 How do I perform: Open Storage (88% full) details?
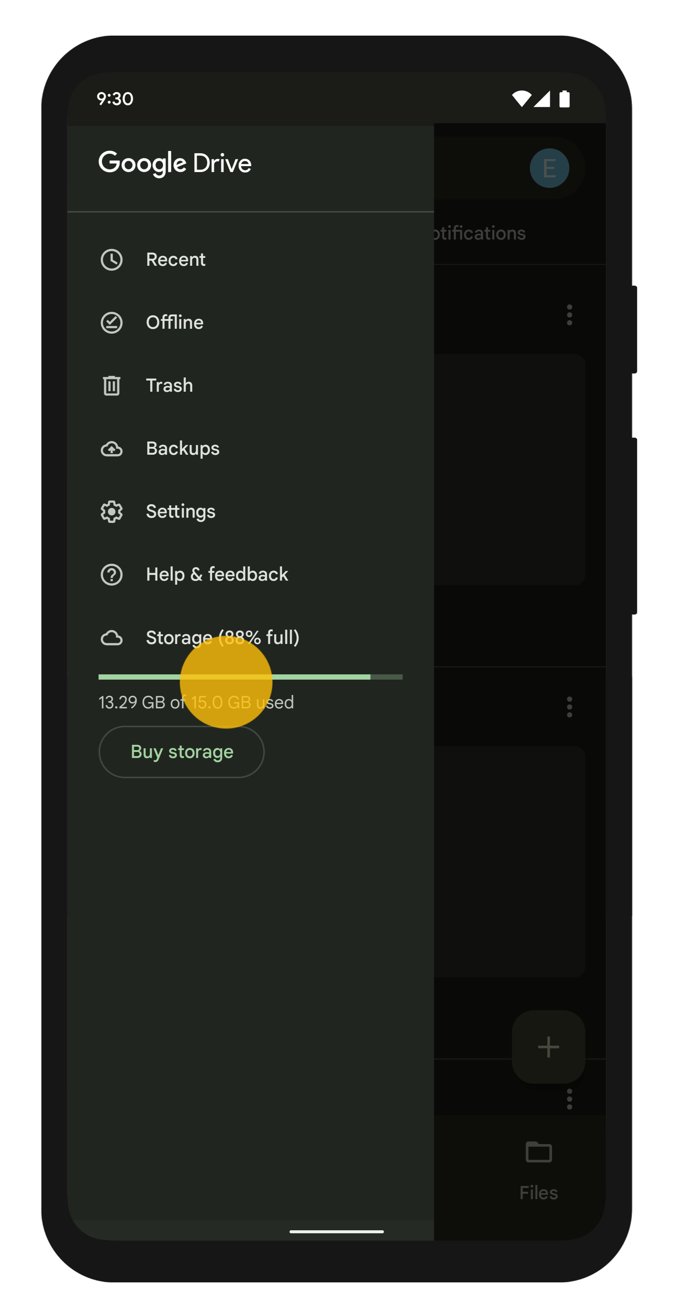click(222, 638)
